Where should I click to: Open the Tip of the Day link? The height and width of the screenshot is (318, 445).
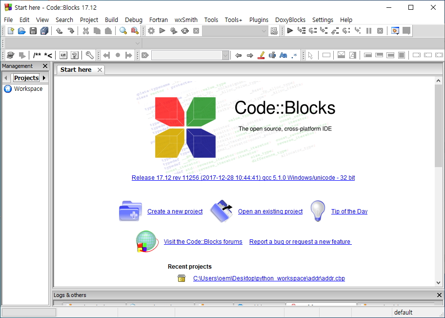[349, 212]
